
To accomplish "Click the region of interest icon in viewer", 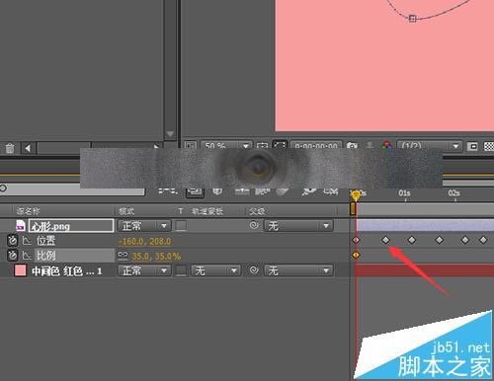I will point(472,146).
